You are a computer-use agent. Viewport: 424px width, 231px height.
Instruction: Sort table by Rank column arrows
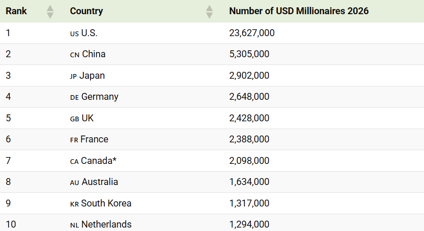point(50,12)
